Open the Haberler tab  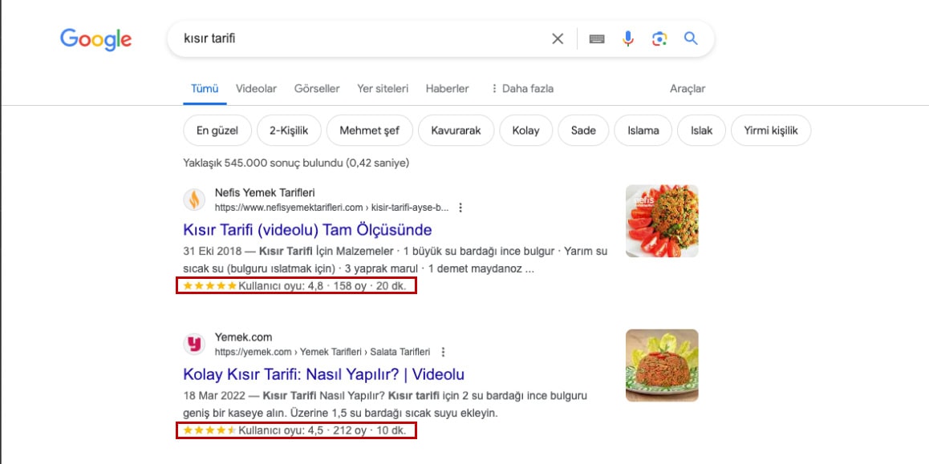tap(447, 88)
